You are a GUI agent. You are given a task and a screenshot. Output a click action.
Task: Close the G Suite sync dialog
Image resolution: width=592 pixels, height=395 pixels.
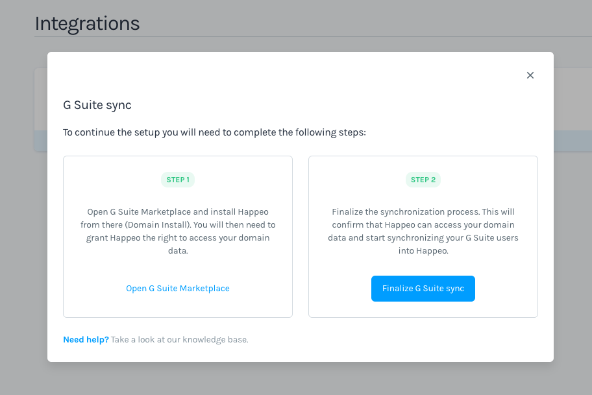click(530, 75)
